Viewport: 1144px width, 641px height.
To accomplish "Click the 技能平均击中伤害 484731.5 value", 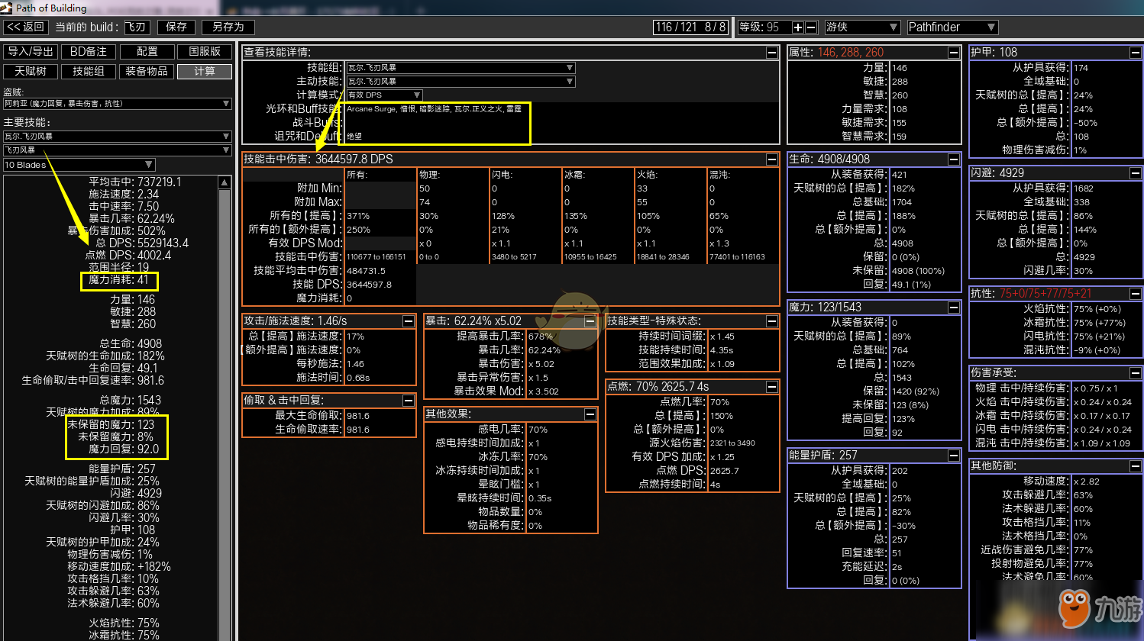I will click(366, 271).
